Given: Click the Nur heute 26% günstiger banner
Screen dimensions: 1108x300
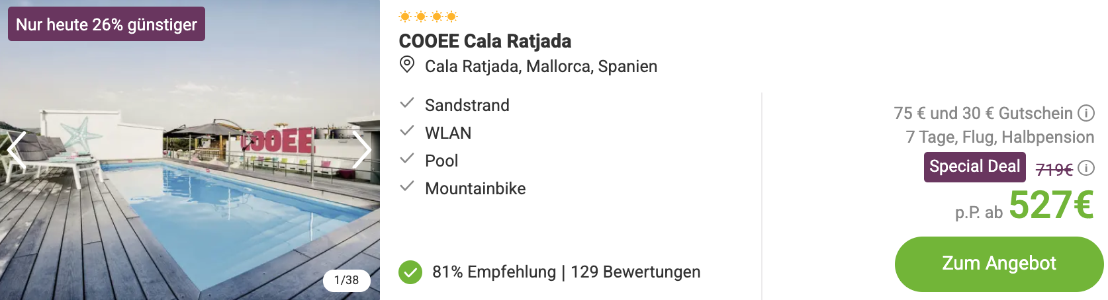Looking at the screenshot, I should pos(107,24).
